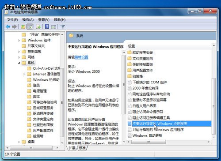Expand the 控制面板 tree node
The width and height of the screenshot is (221, 161).
pyautogui.click(x=19, y=52)
